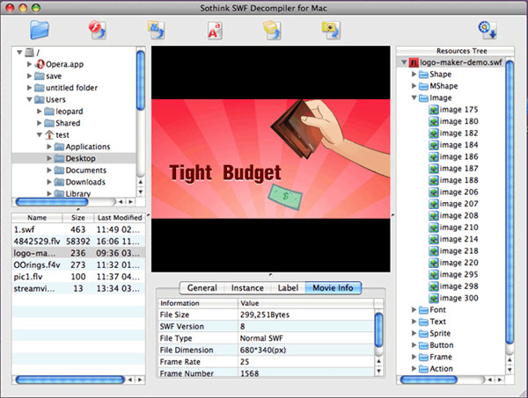The width and height of the screenshot is (528, 398).
Task: Expand the MShape resource folder
Action: pos(414,86)
